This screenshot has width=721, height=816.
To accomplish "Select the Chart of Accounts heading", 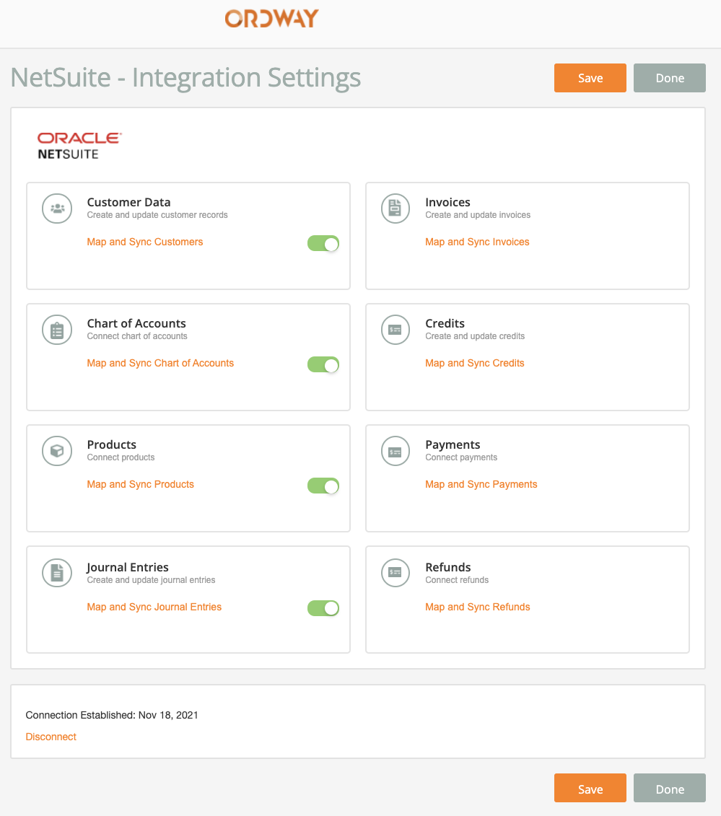I will pyautogui.click(x=136, y=323).
